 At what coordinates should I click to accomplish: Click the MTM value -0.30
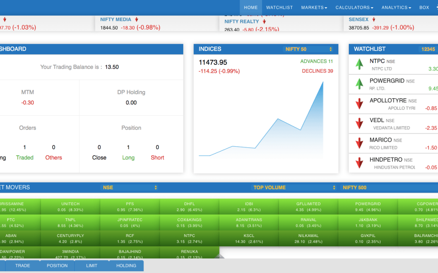(28, 102)
